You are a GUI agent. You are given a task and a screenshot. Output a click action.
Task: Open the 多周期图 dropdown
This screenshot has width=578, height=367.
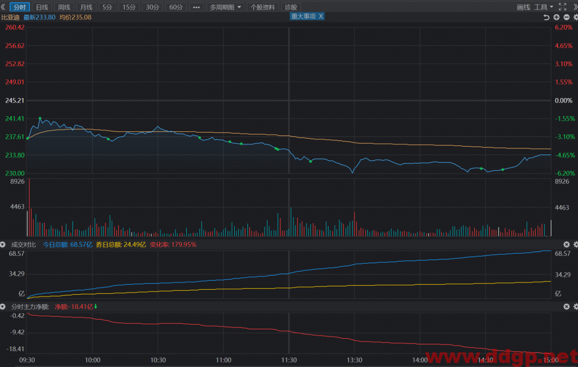tap(225, 7)
